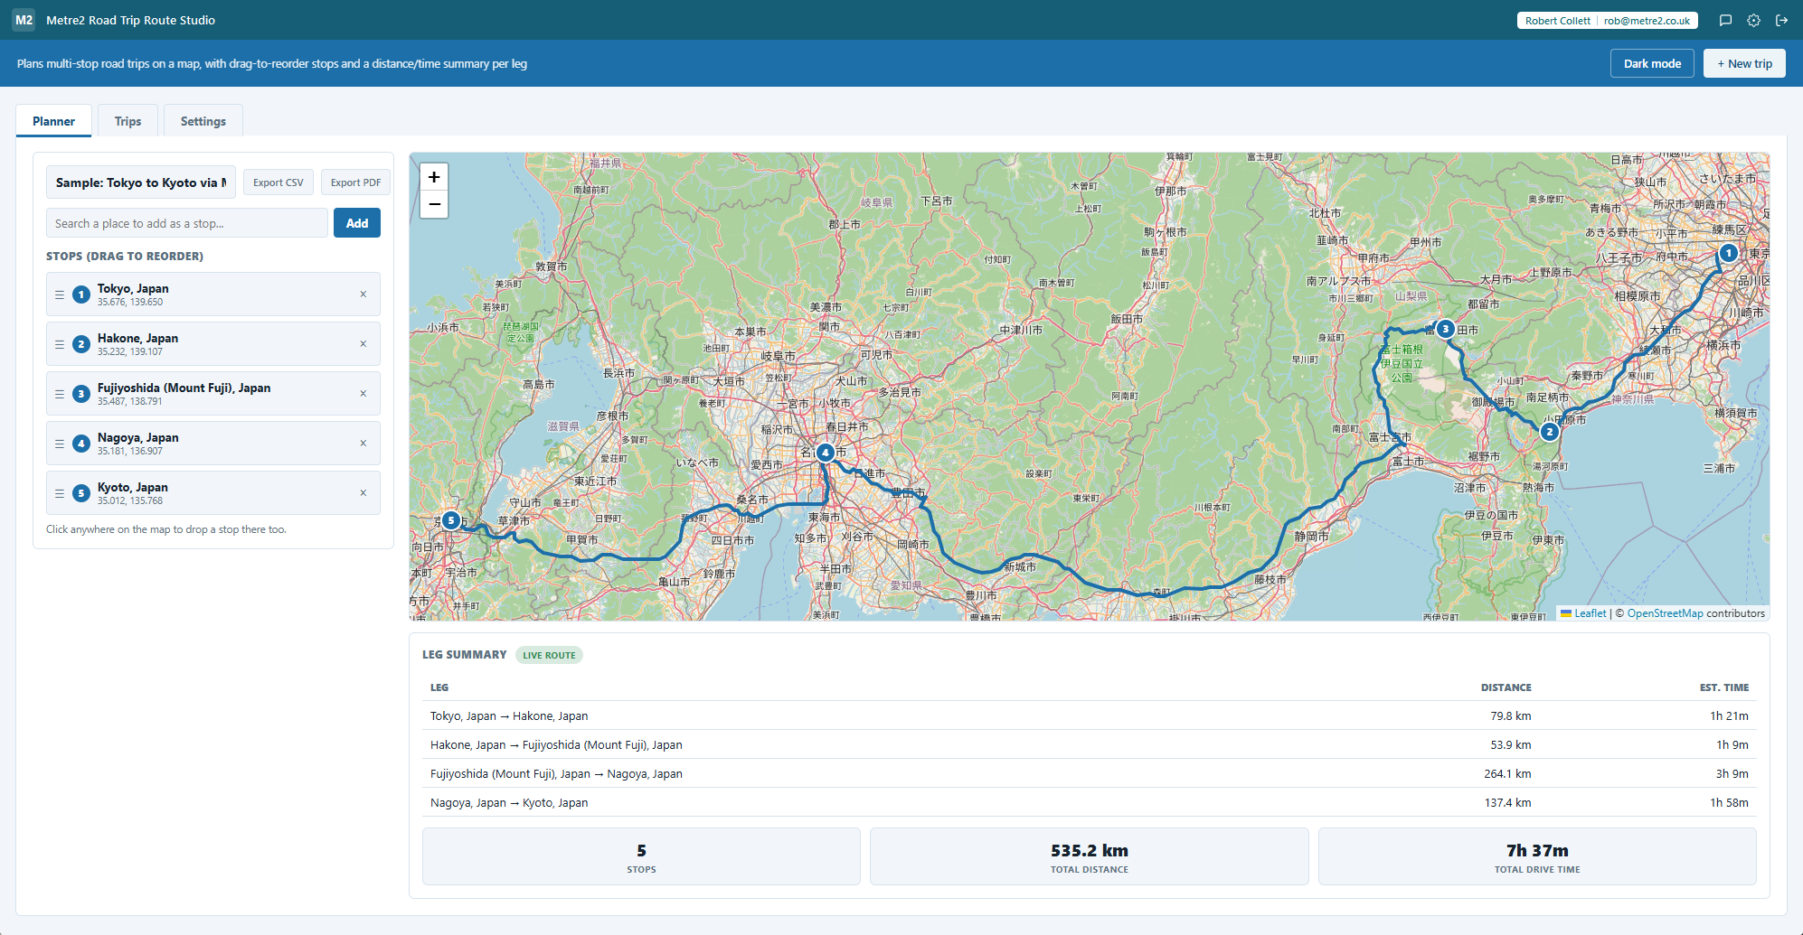Export the trip as PDF
Image resolution: width=1803 pixels, height=935 pixels.
(355, 182)
